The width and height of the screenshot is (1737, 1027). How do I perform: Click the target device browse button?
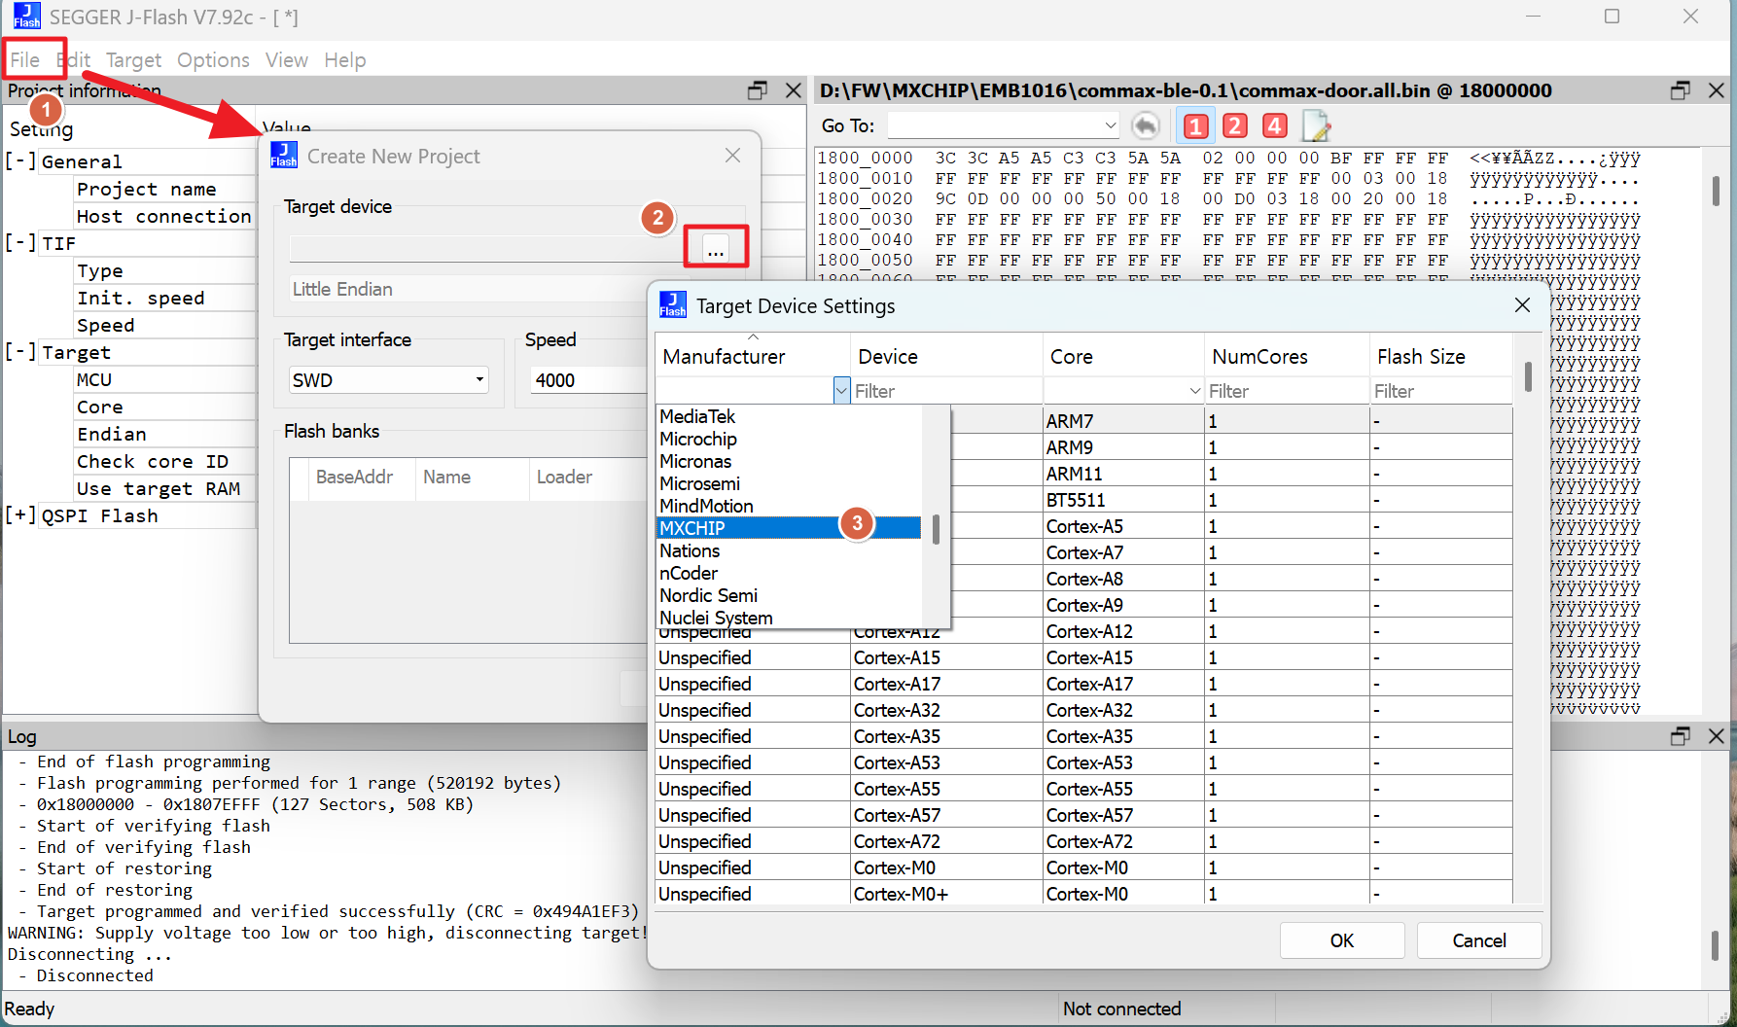(716, 247)
